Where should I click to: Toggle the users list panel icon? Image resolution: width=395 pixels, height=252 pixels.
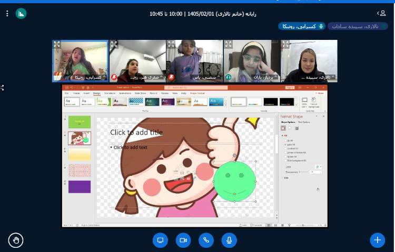[381, 13]
